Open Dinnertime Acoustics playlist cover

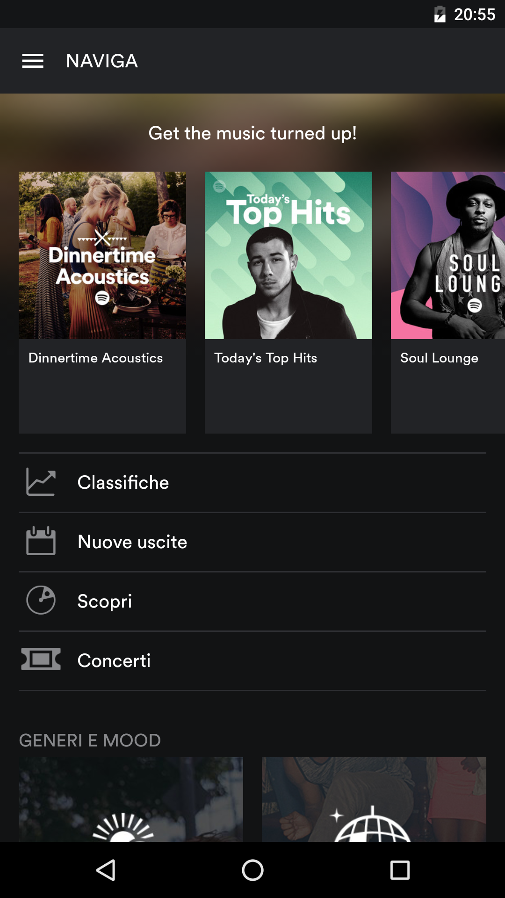coord(102,255)
